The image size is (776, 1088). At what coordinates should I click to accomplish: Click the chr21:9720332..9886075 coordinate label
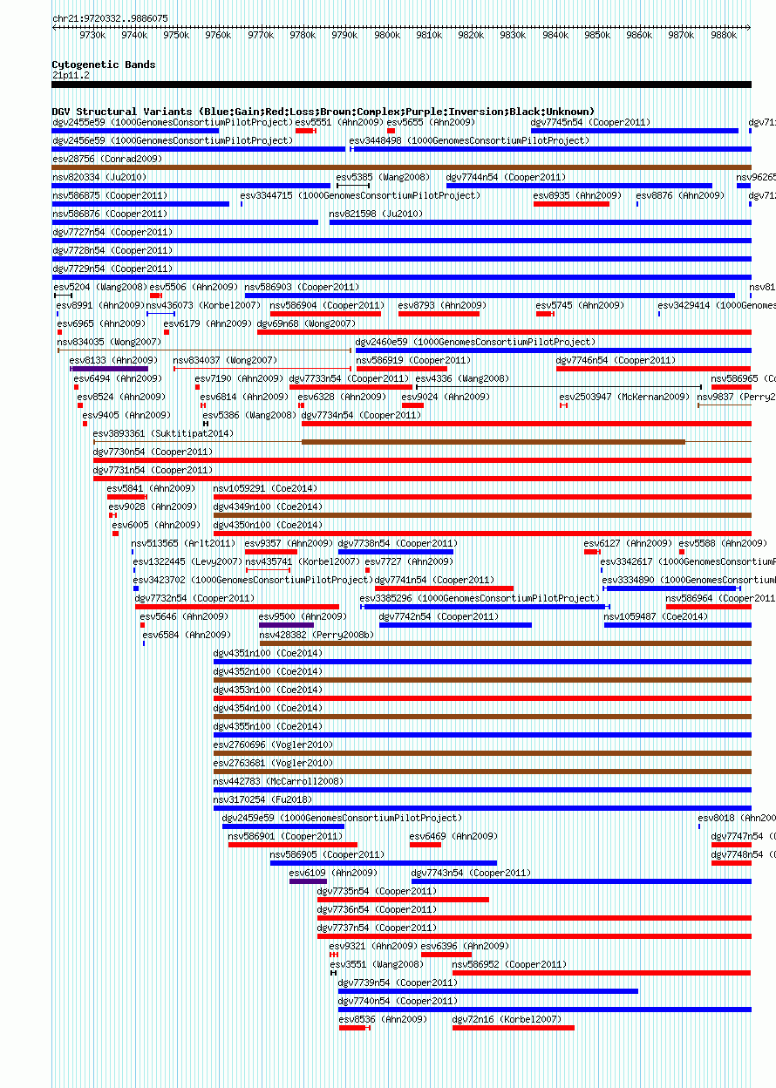pos(111,18)
